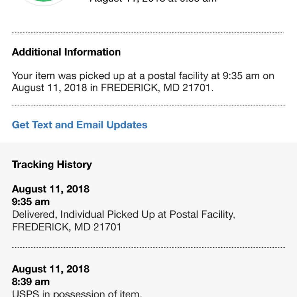Select the bold 8:39 am history timestamp
Screen dimensions: 297x297
pos(31,281)
